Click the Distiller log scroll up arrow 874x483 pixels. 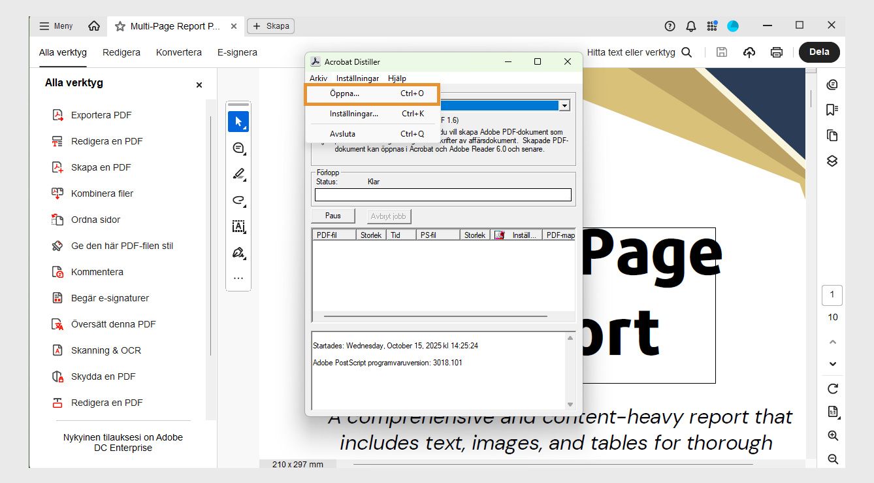570,338
